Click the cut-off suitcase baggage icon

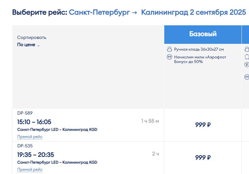point(247,57)
